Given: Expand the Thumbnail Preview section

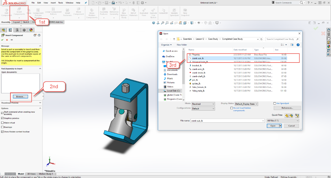Looking at the screenshot, I should tap(40, 103).
